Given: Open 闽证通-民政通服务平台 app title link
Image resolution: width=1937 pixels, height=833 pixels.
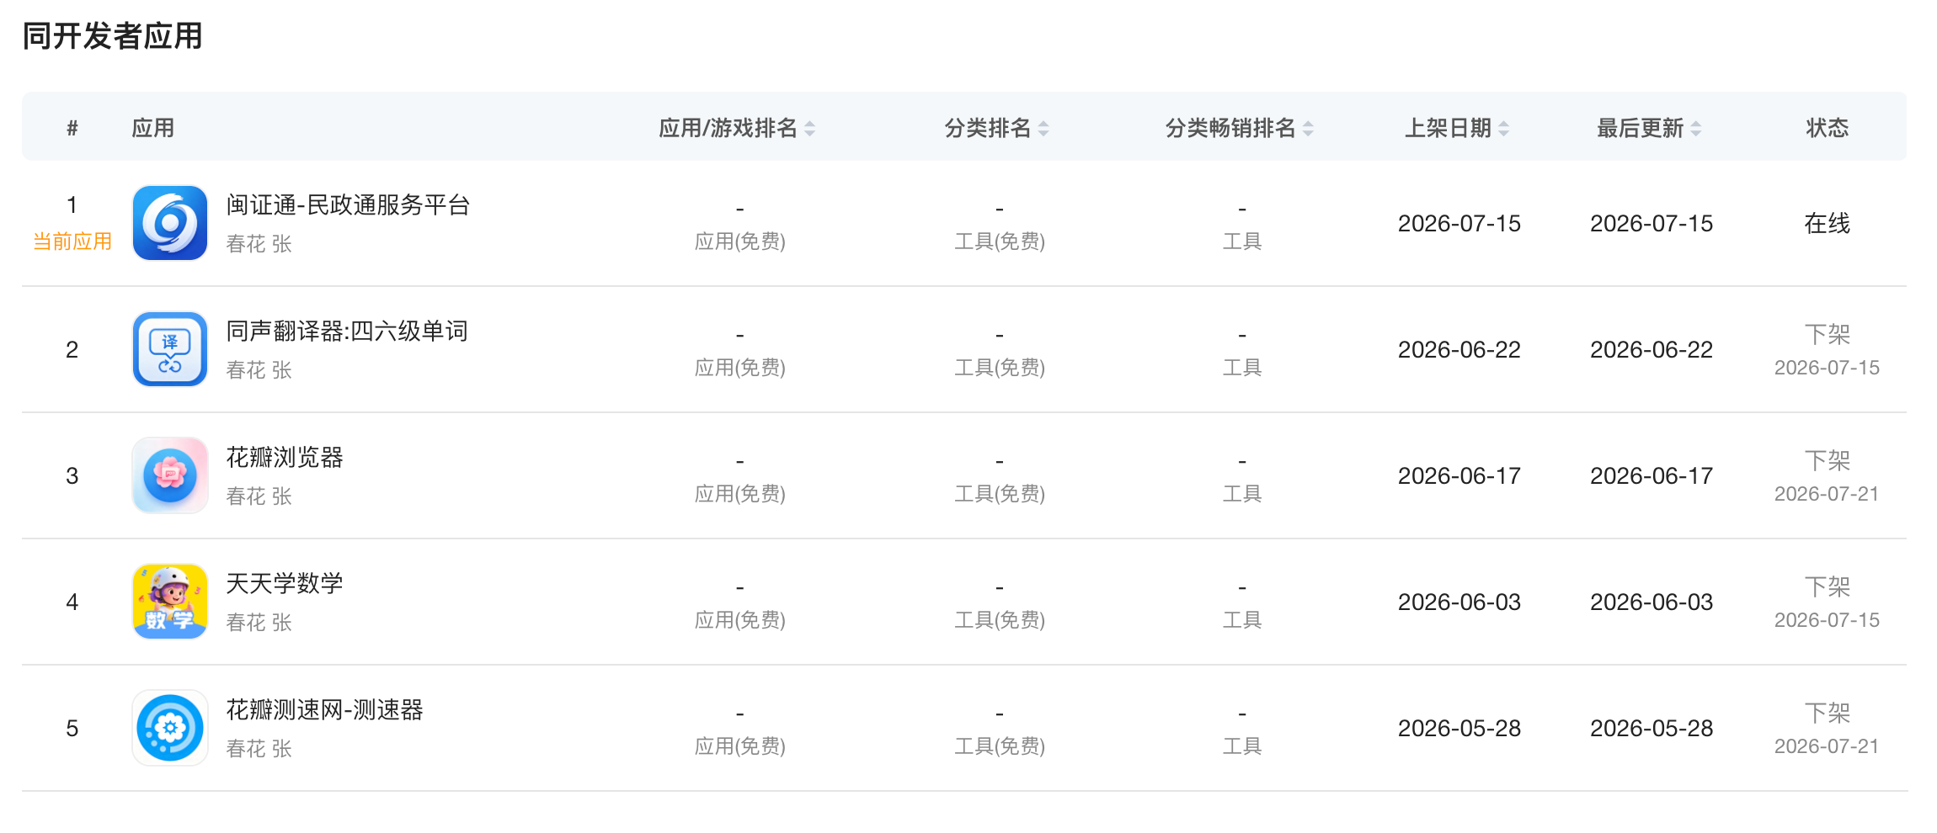Looking at the screenshot, I should coord(348,204).
